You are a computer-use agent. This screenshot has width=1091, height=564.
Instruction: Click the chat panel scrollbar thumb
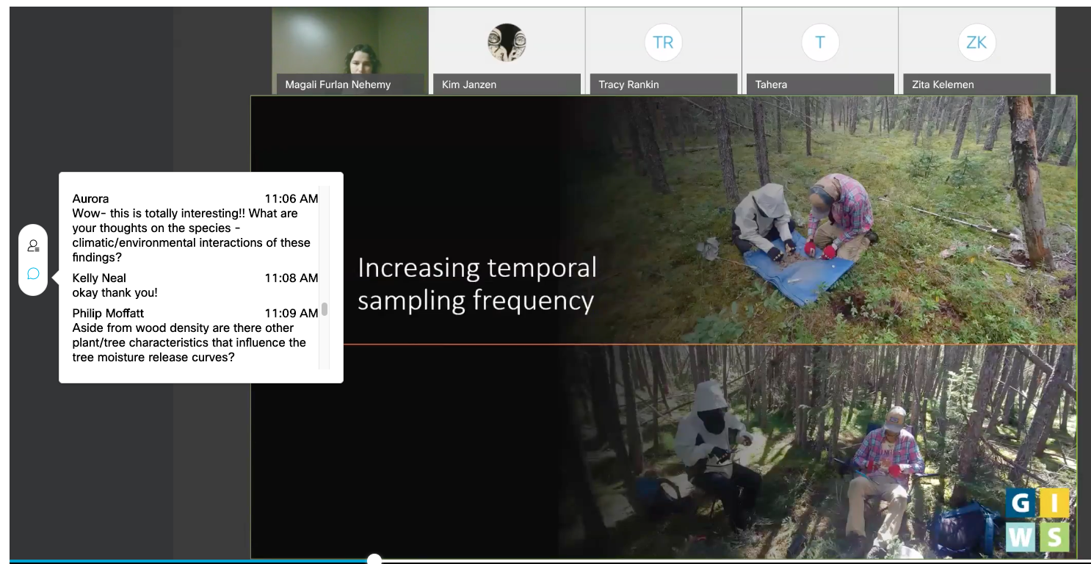tap(325, 309)
